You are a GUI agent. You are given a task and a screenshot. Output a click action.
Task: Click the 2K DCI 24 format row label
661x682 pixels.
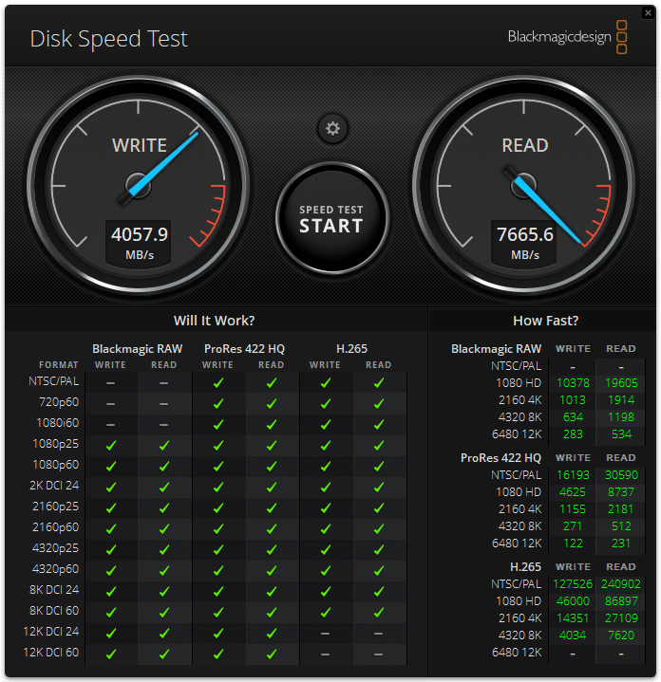[54, 486]
